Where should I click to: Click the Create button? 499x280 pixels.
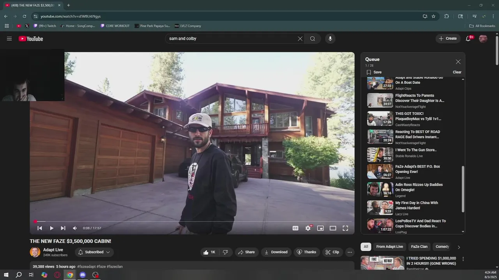point(448,38)
